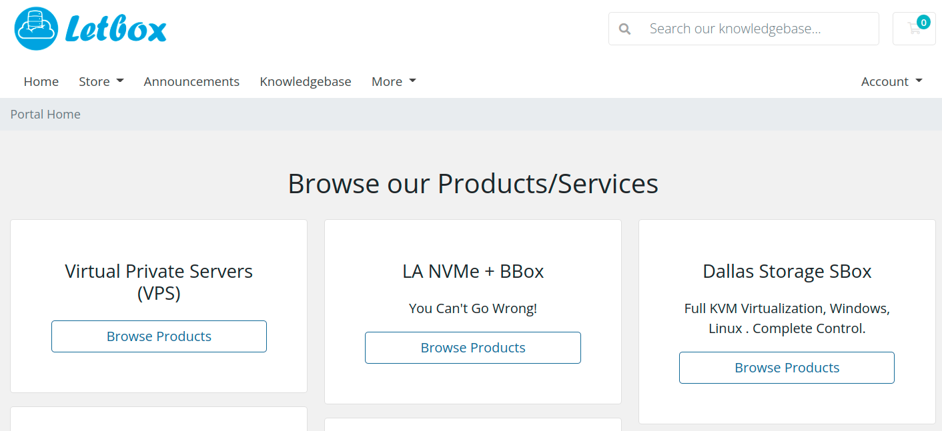Screen dimensions: 942x431
Task: Click the search magnifier icon
Action: [x=624, y=29]
